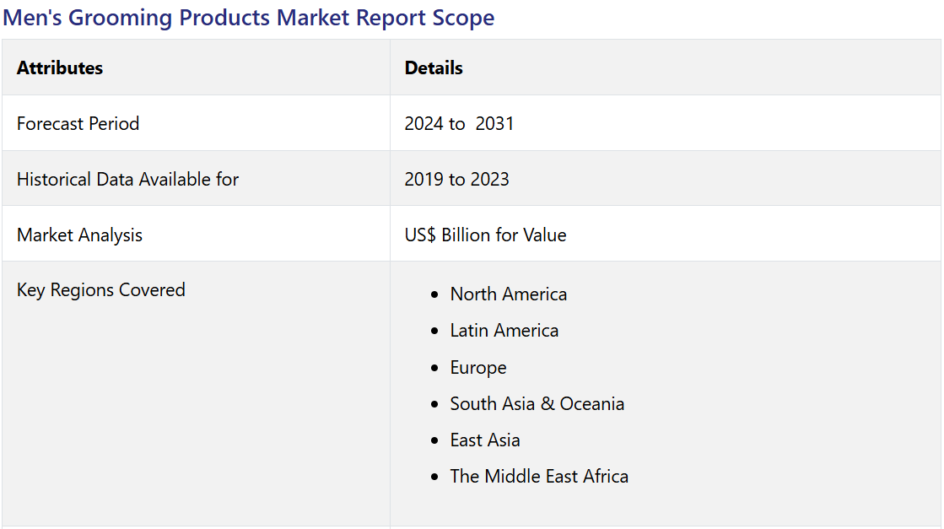Click the Europe list item
The height and width of the screenshot is (529, 944).
tap(478, 368)
